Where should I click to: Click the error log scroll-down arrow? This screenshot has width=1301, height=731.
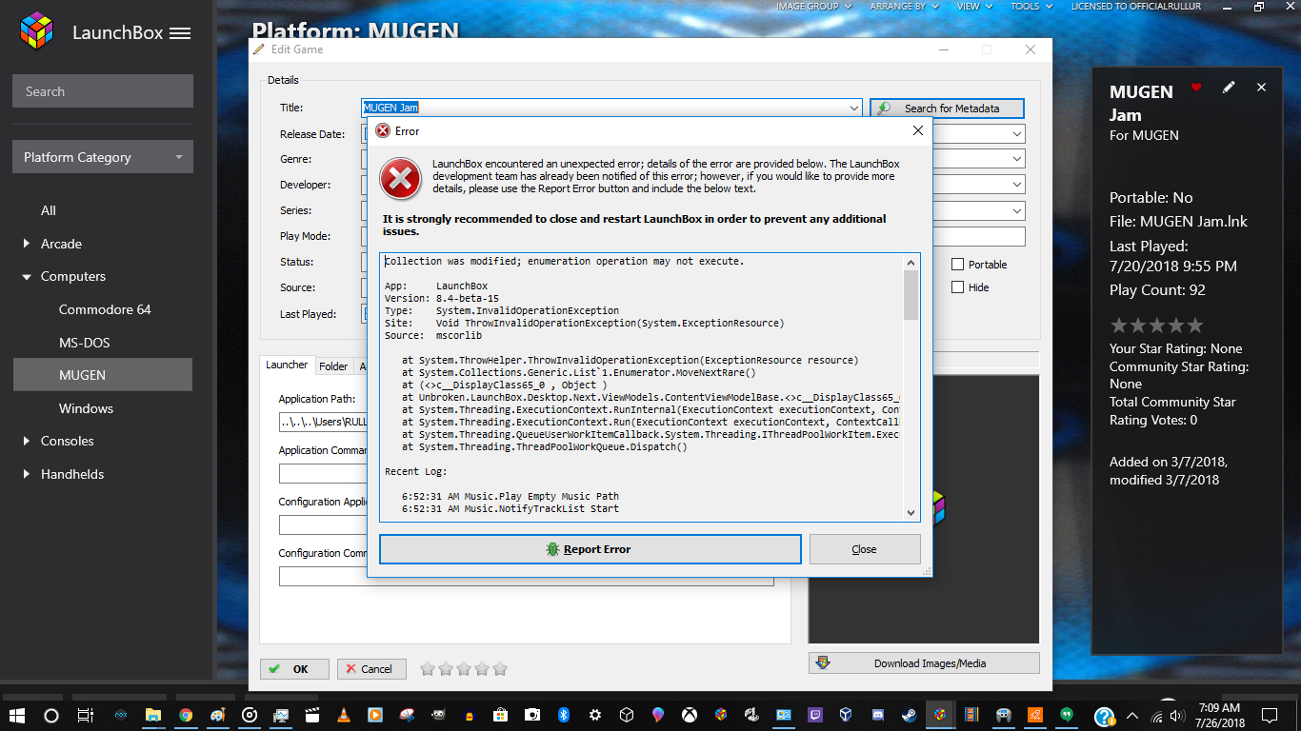click(911, 512)
